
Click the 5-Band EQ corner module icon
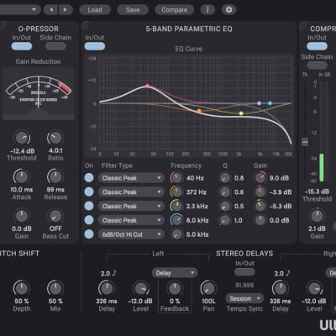(x=85, y=25)
